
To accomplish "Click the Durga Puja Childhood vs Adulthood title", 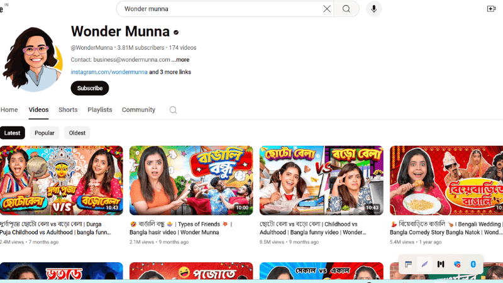I will pos(55,228).
